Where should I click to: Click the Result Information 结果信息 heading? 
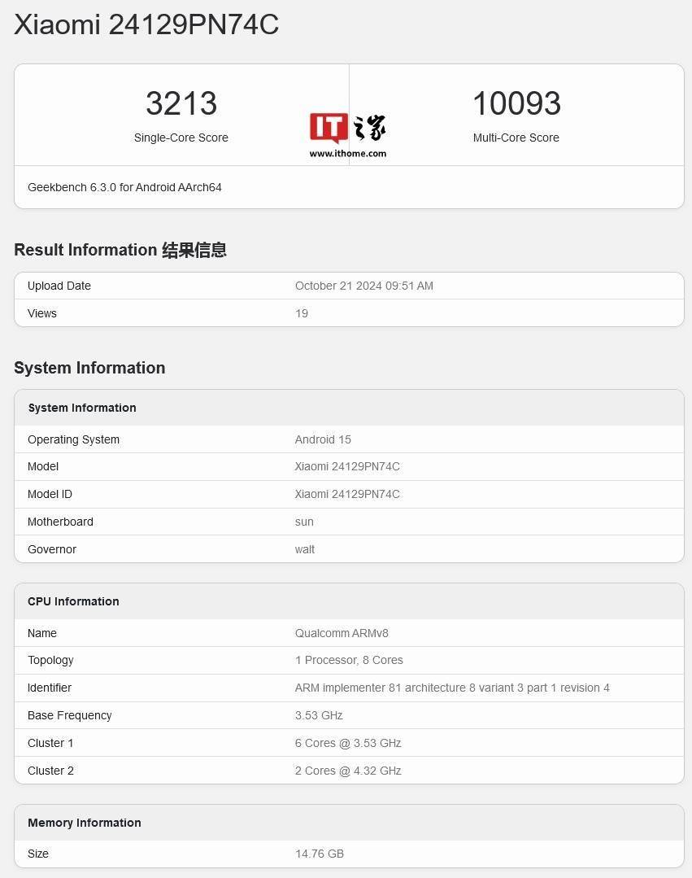(x=120, y=250)
